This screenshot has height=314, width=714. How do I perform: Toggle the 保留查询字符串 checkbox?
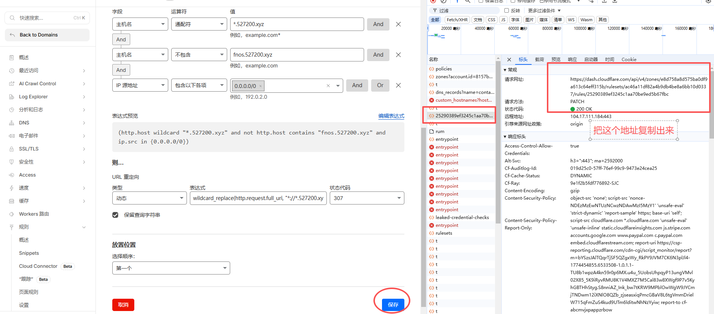[115, 215]
